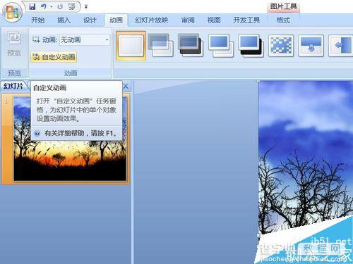The image size is (353, 264).
Task: Open the 开发工具 tab
Action: (x=246, y=20)
